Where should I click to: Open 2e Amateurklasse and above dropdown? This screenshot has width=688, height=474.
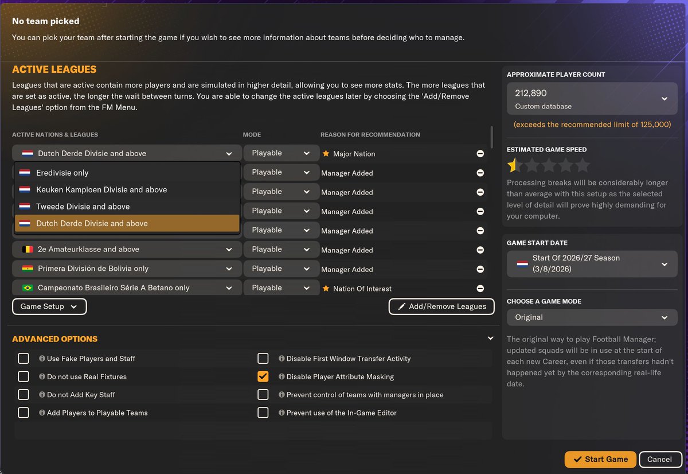pos(126,250)
